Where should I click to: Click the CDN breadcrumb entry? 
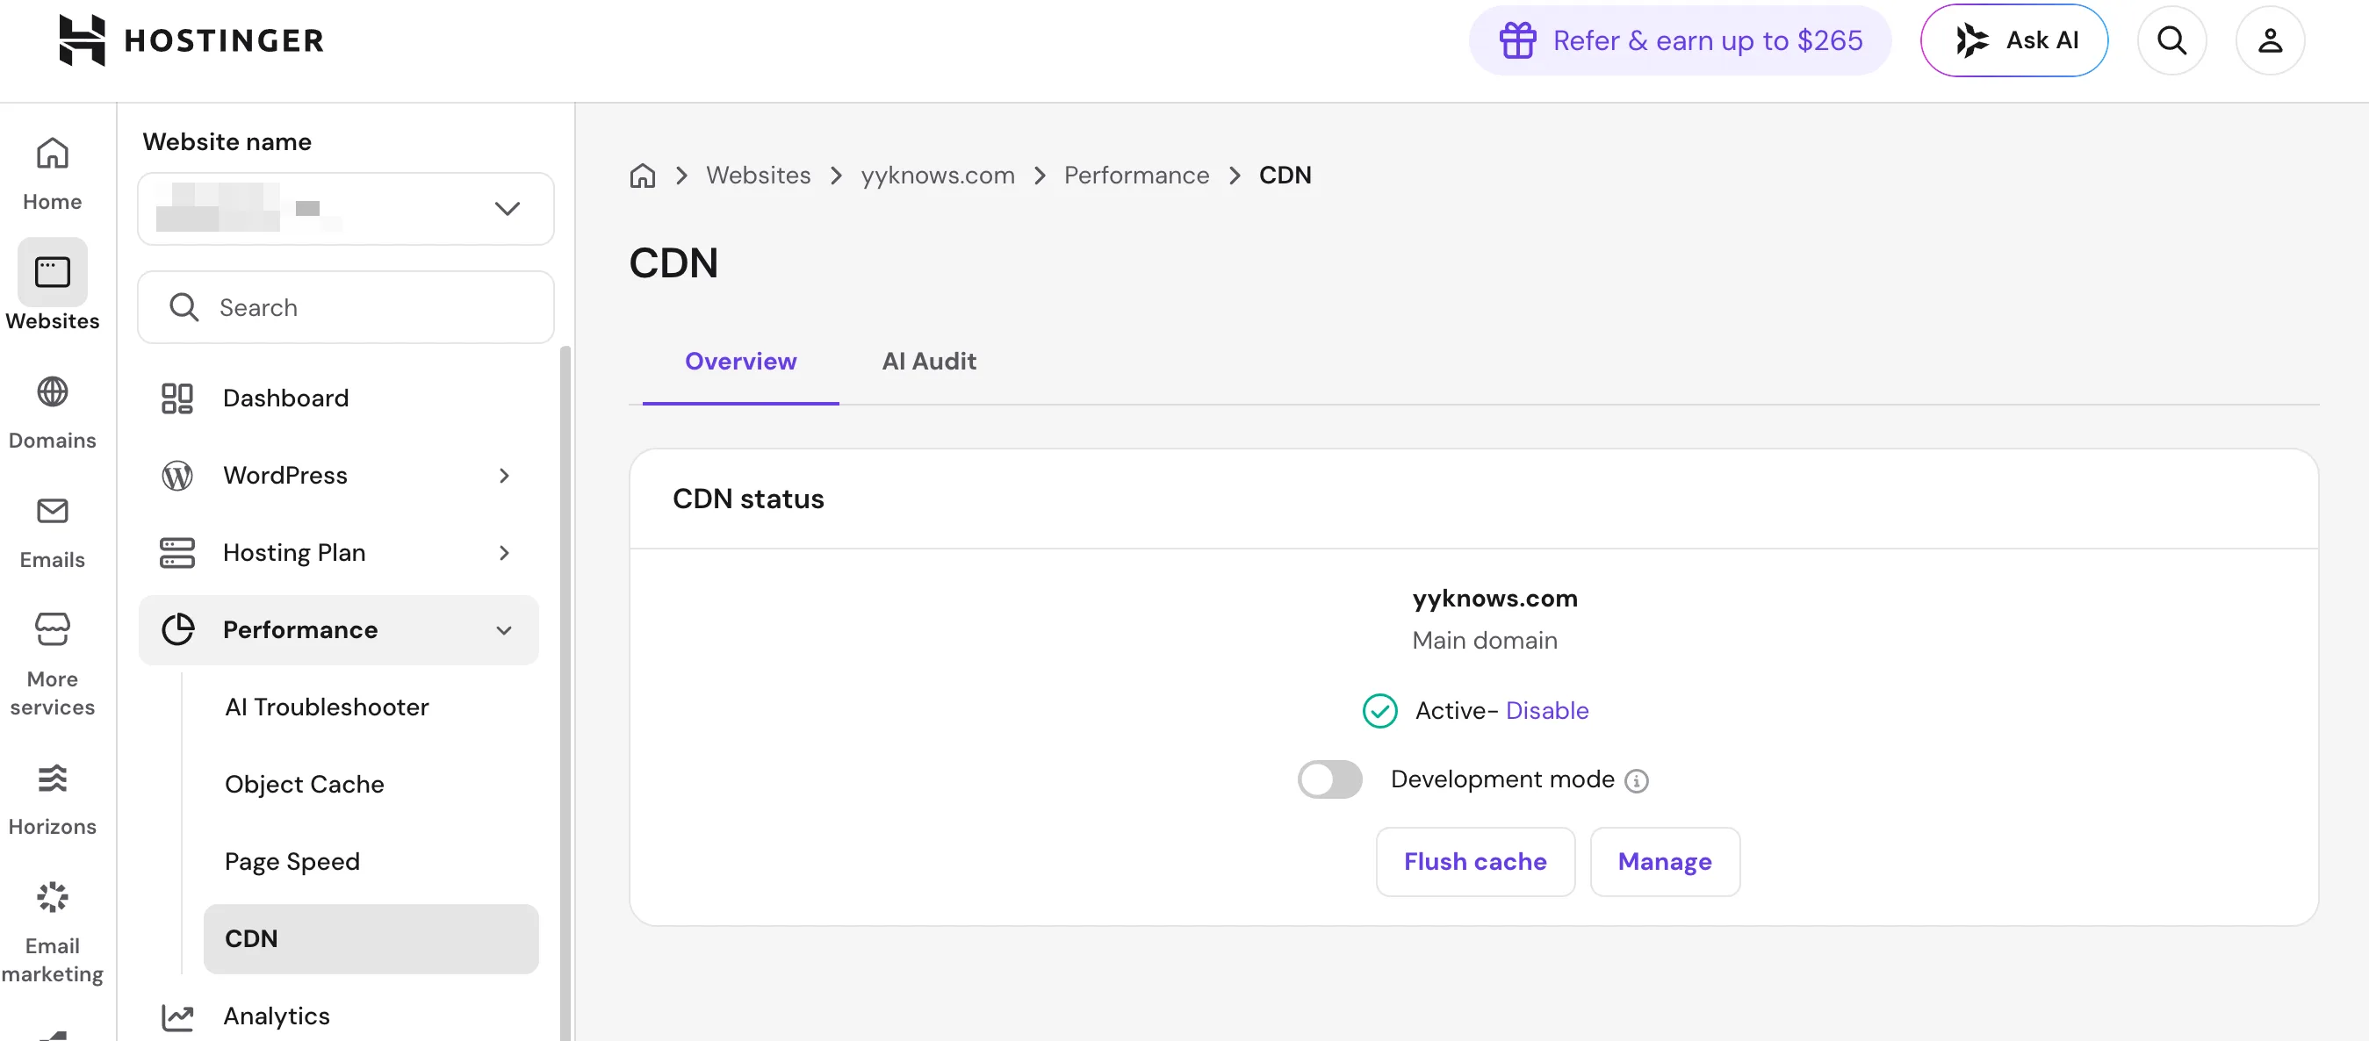1285,175
